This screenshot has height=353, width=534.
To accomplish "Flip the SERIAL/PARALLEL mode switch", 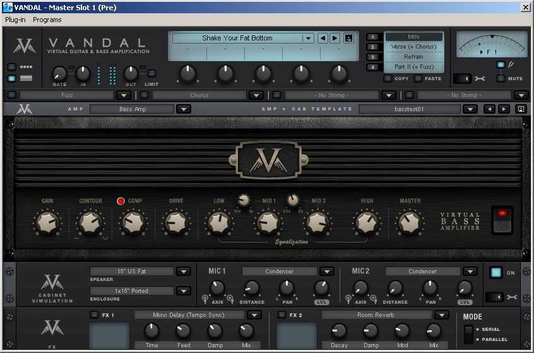I will pyautogui.click(x=468, y=334).
